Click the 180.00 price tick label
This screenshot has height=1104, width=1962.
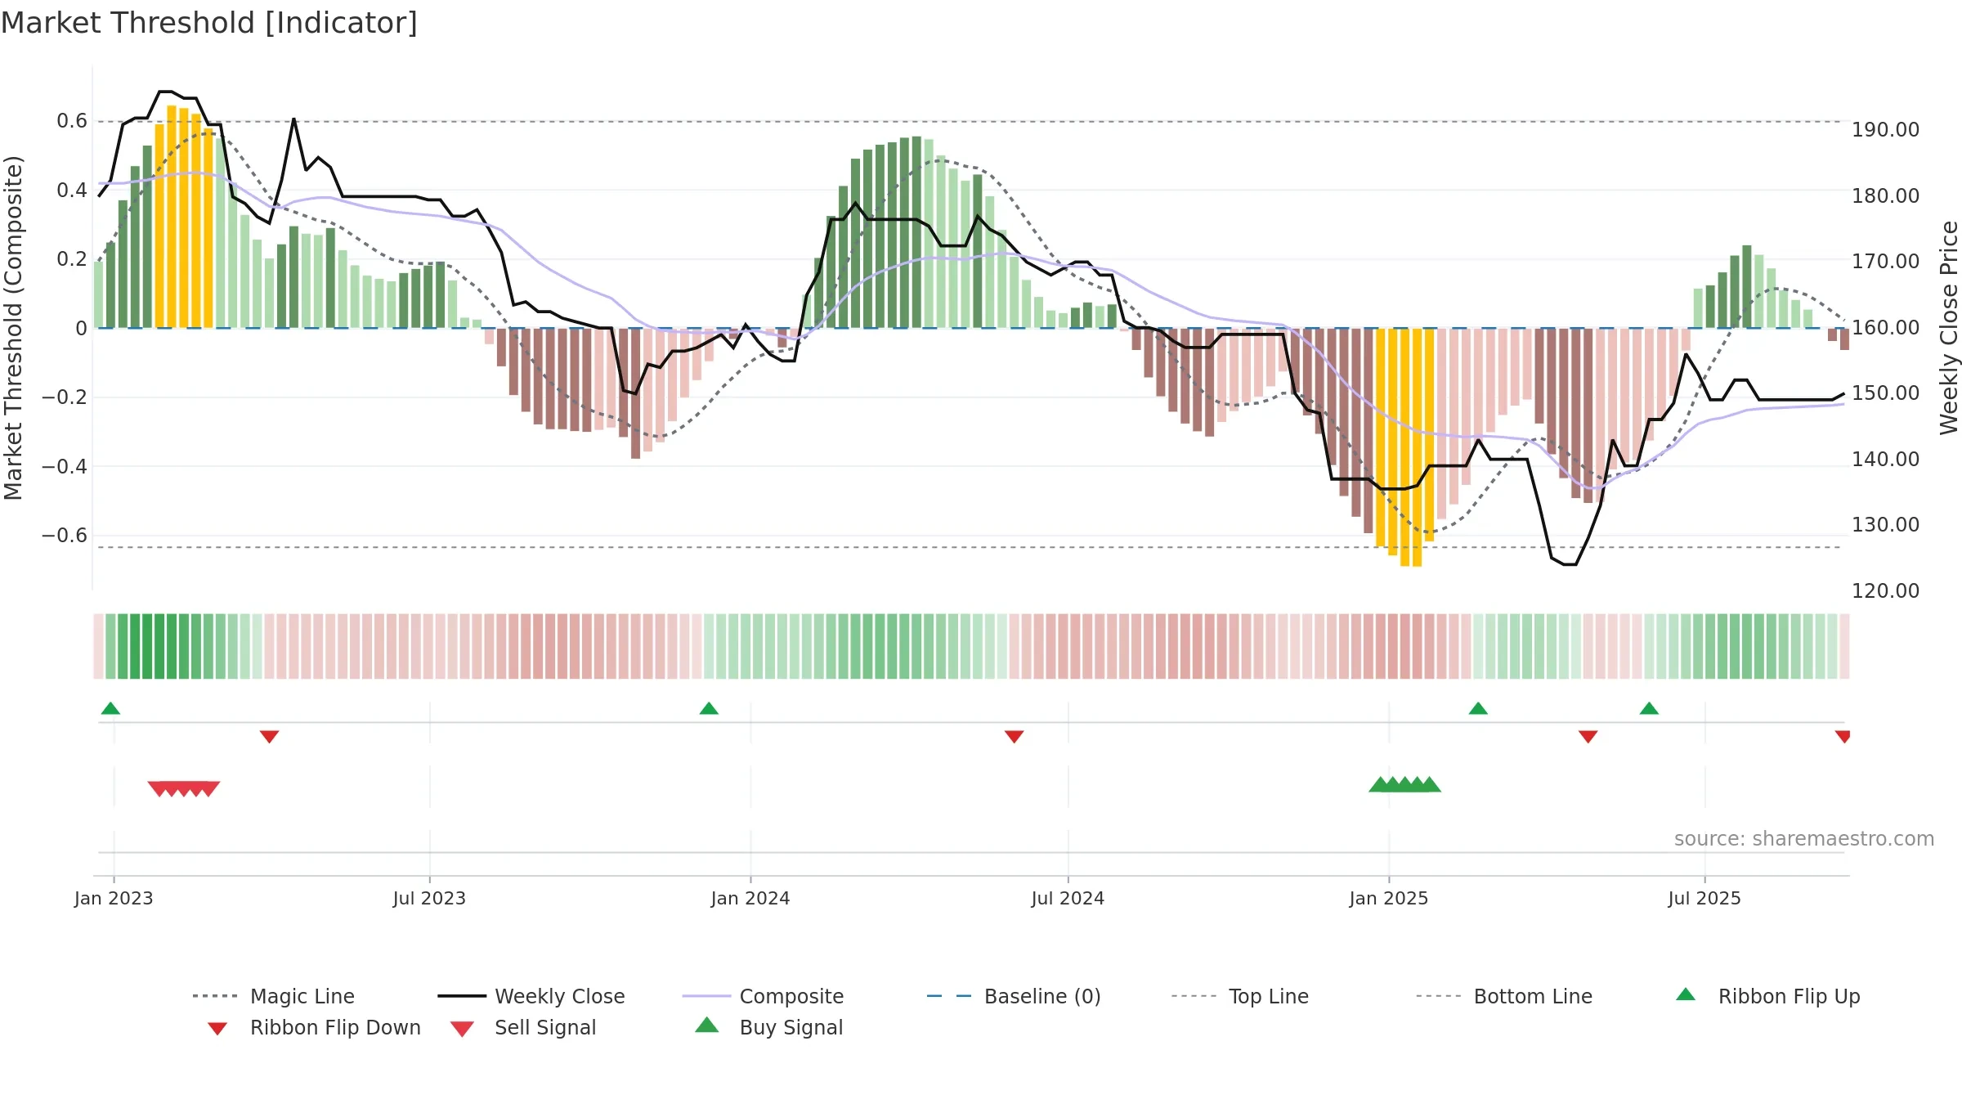[1885, 195]
